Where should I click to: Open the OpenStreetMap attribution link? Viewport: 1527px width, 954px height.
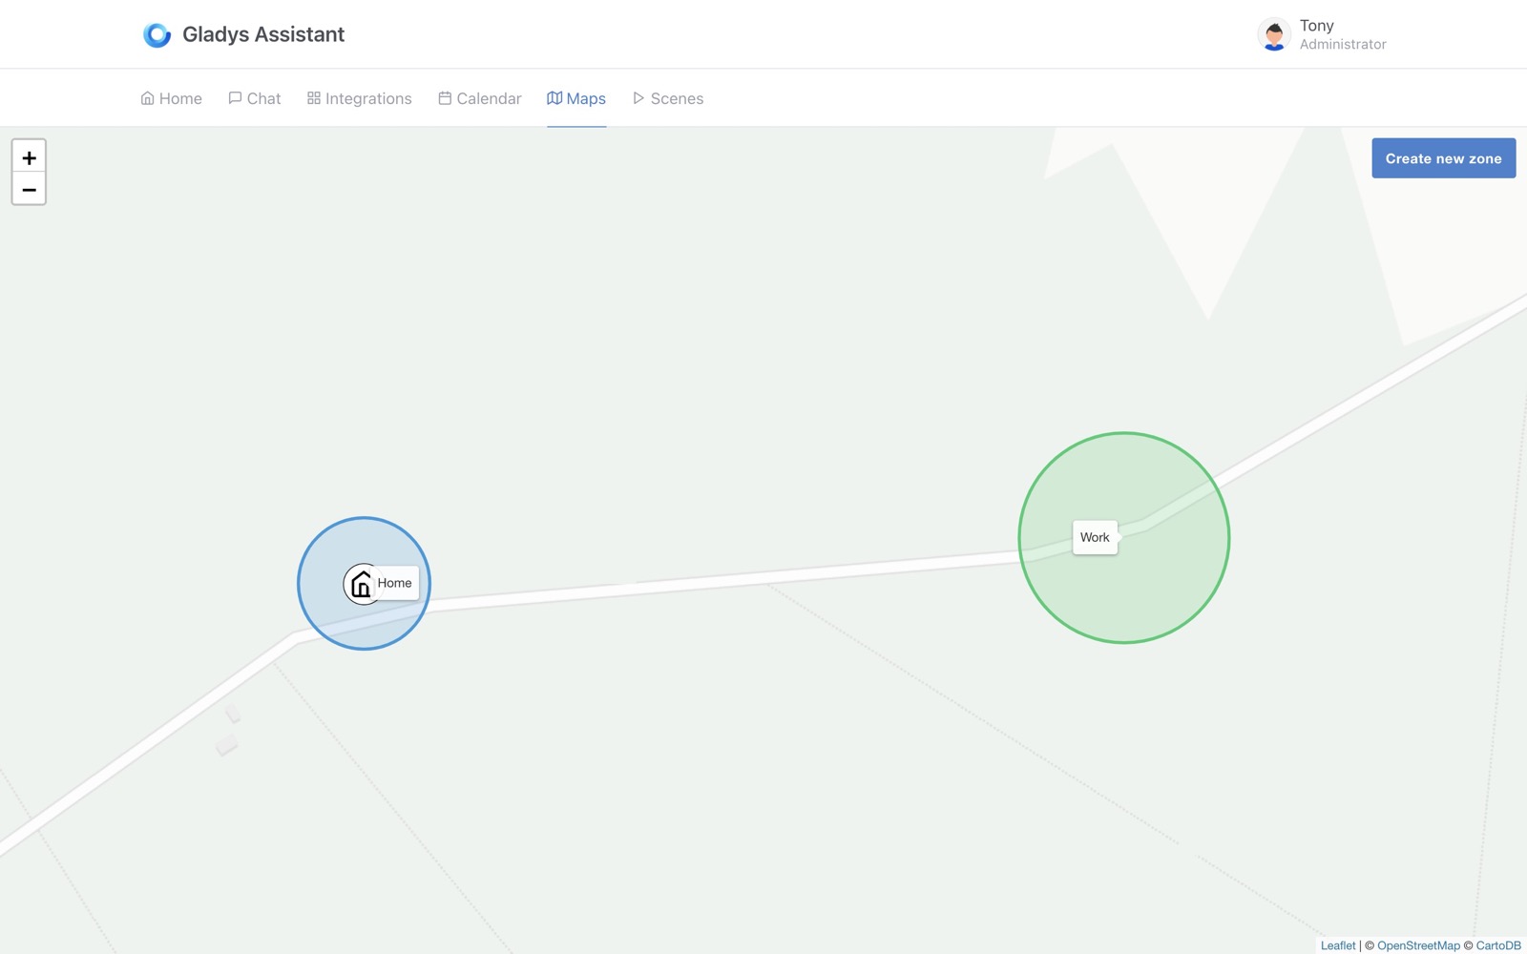click(x=1418, y=945)
